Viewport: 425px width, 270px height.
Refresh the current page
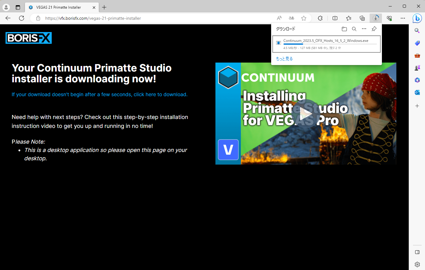coord(22,18)
